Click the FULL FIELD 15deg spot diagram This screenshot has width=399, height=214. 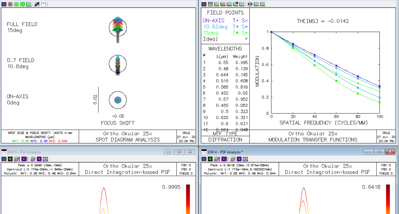[118, 29]
